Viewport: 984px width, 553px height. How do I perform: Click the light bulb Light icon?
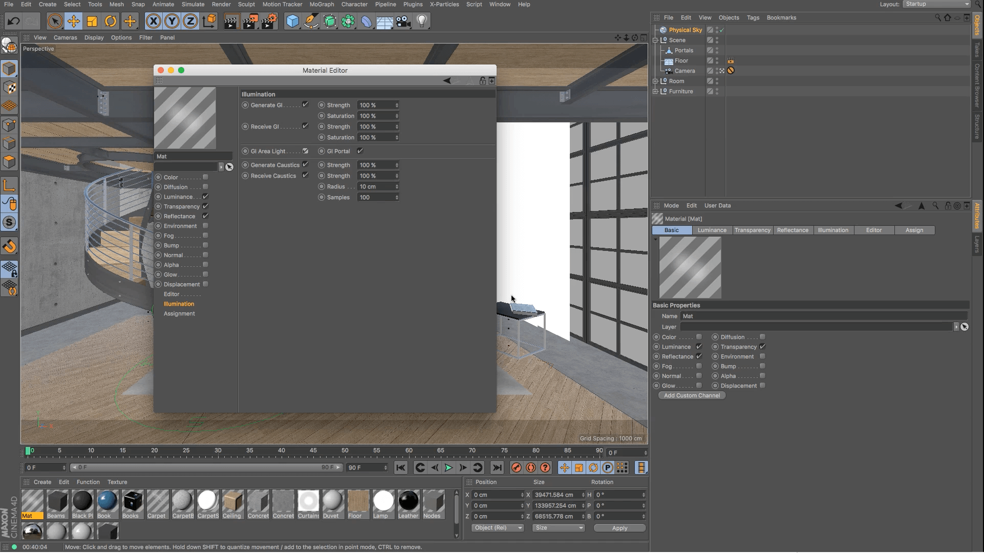tap(421, 22)
